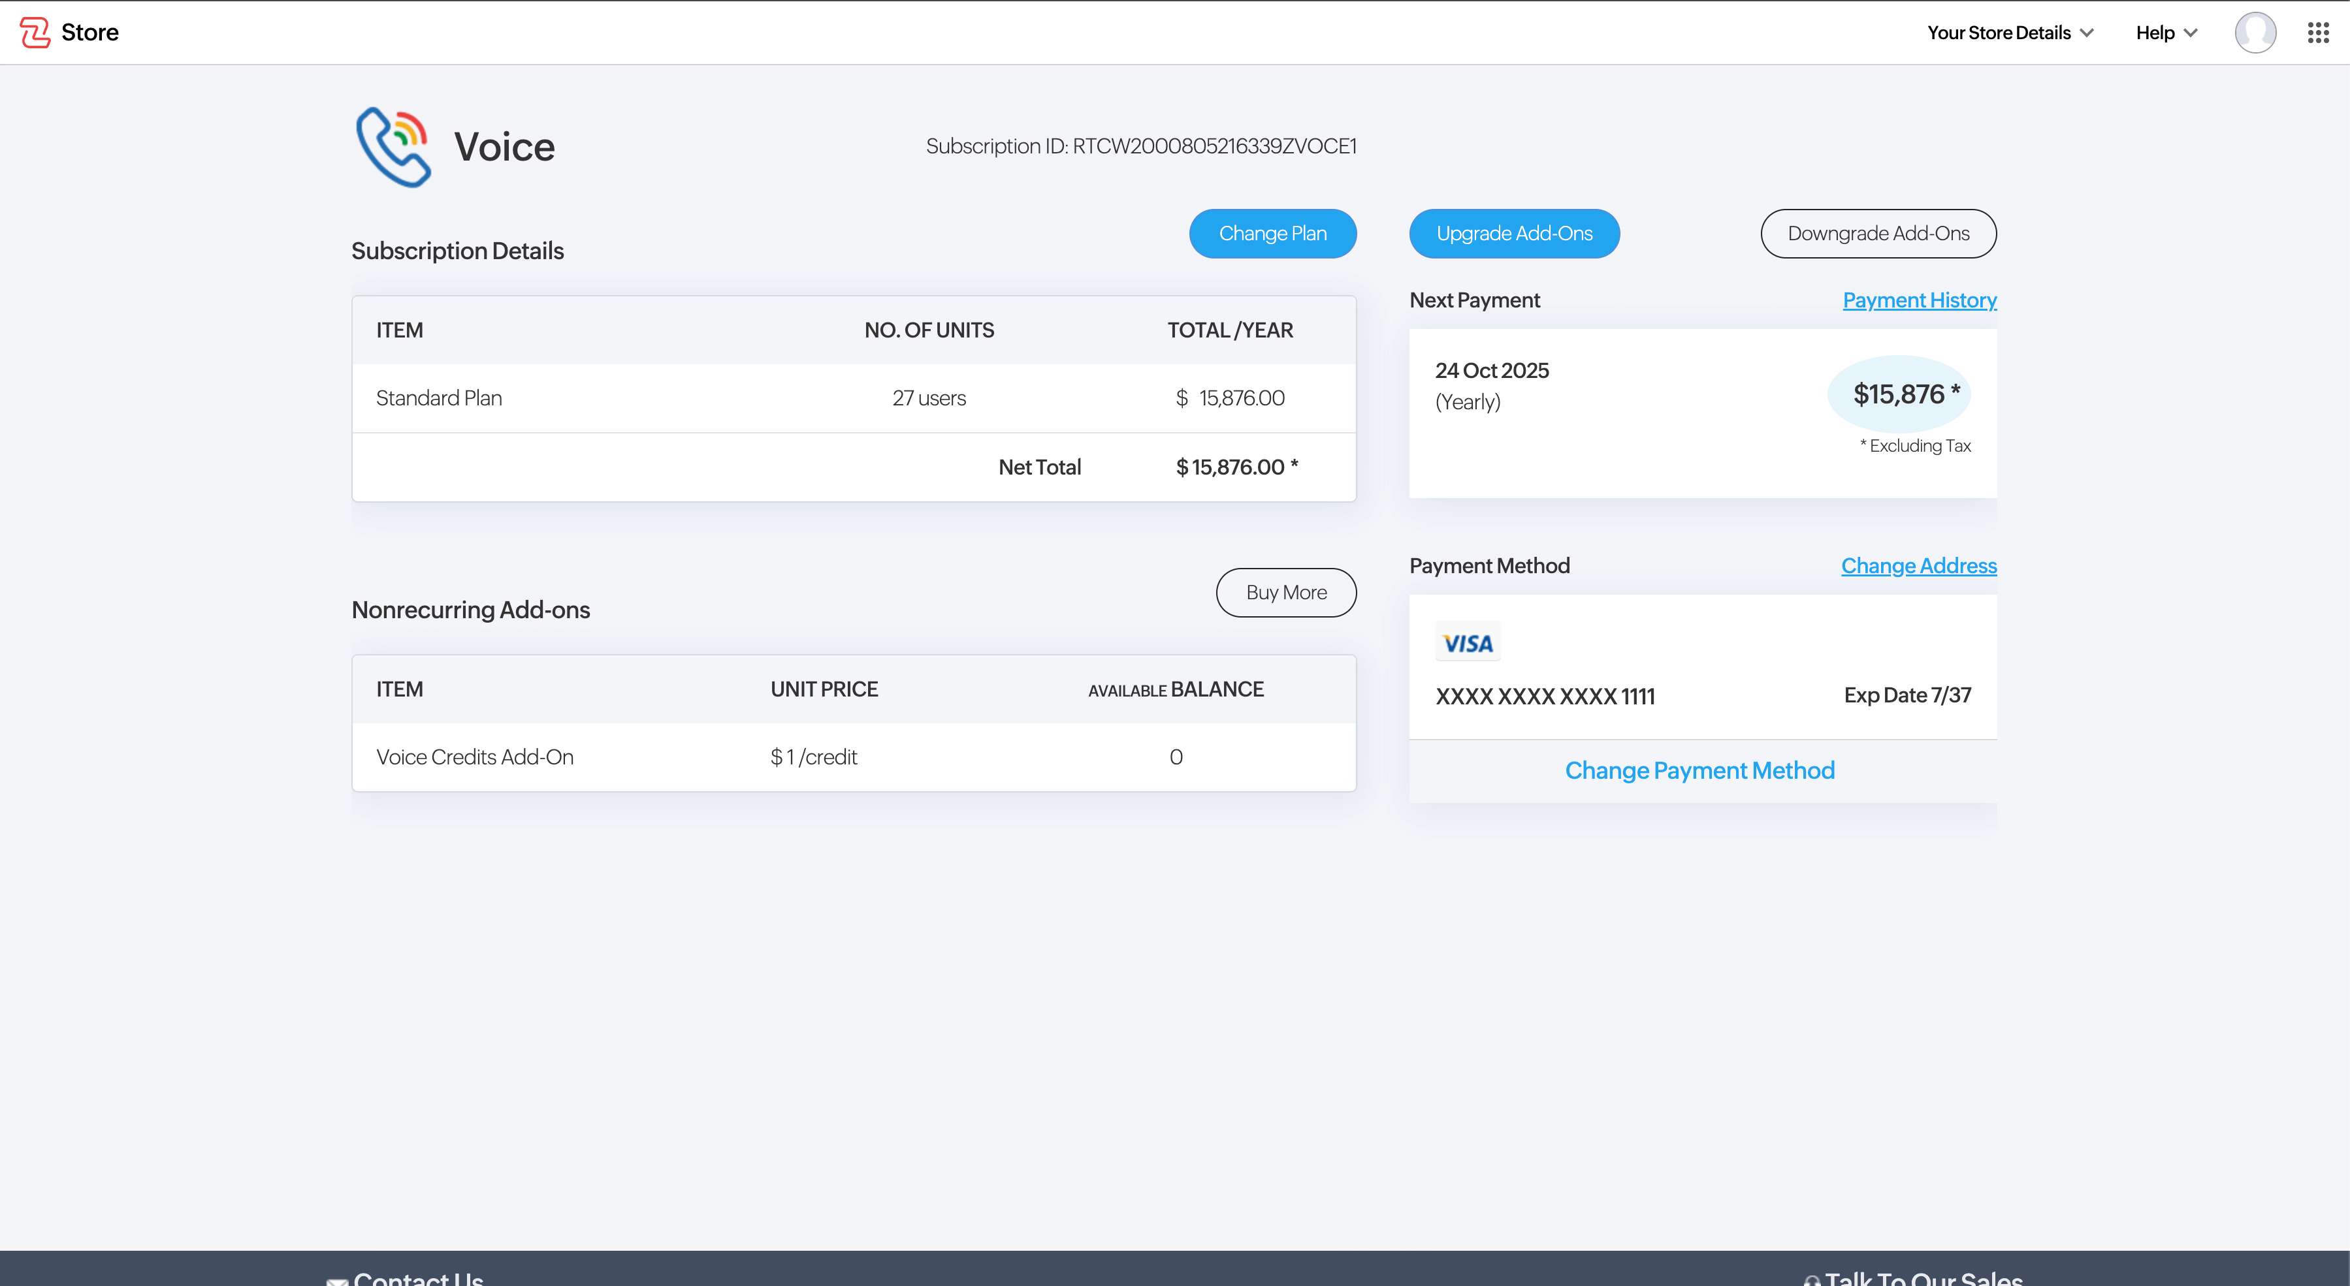Click the VISA card logo

coord(1468,643)
